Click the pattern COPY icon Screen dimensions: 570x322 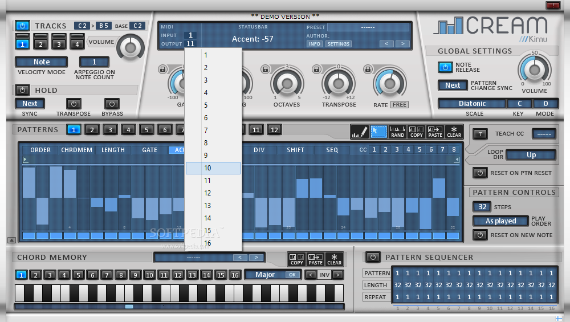click(416, 132)
